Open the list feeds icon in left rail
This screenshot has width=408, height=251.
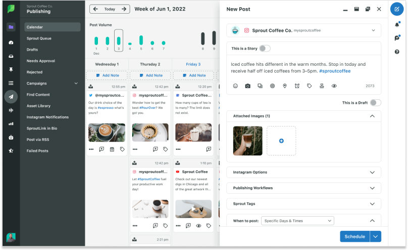[11, 83]
